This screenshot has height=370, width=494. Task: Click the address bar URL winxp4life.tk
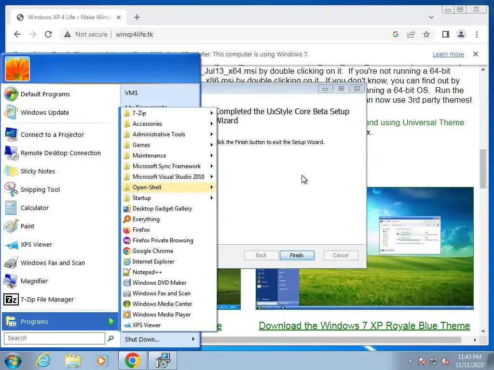pyautogui.click(x=134, y=34)
